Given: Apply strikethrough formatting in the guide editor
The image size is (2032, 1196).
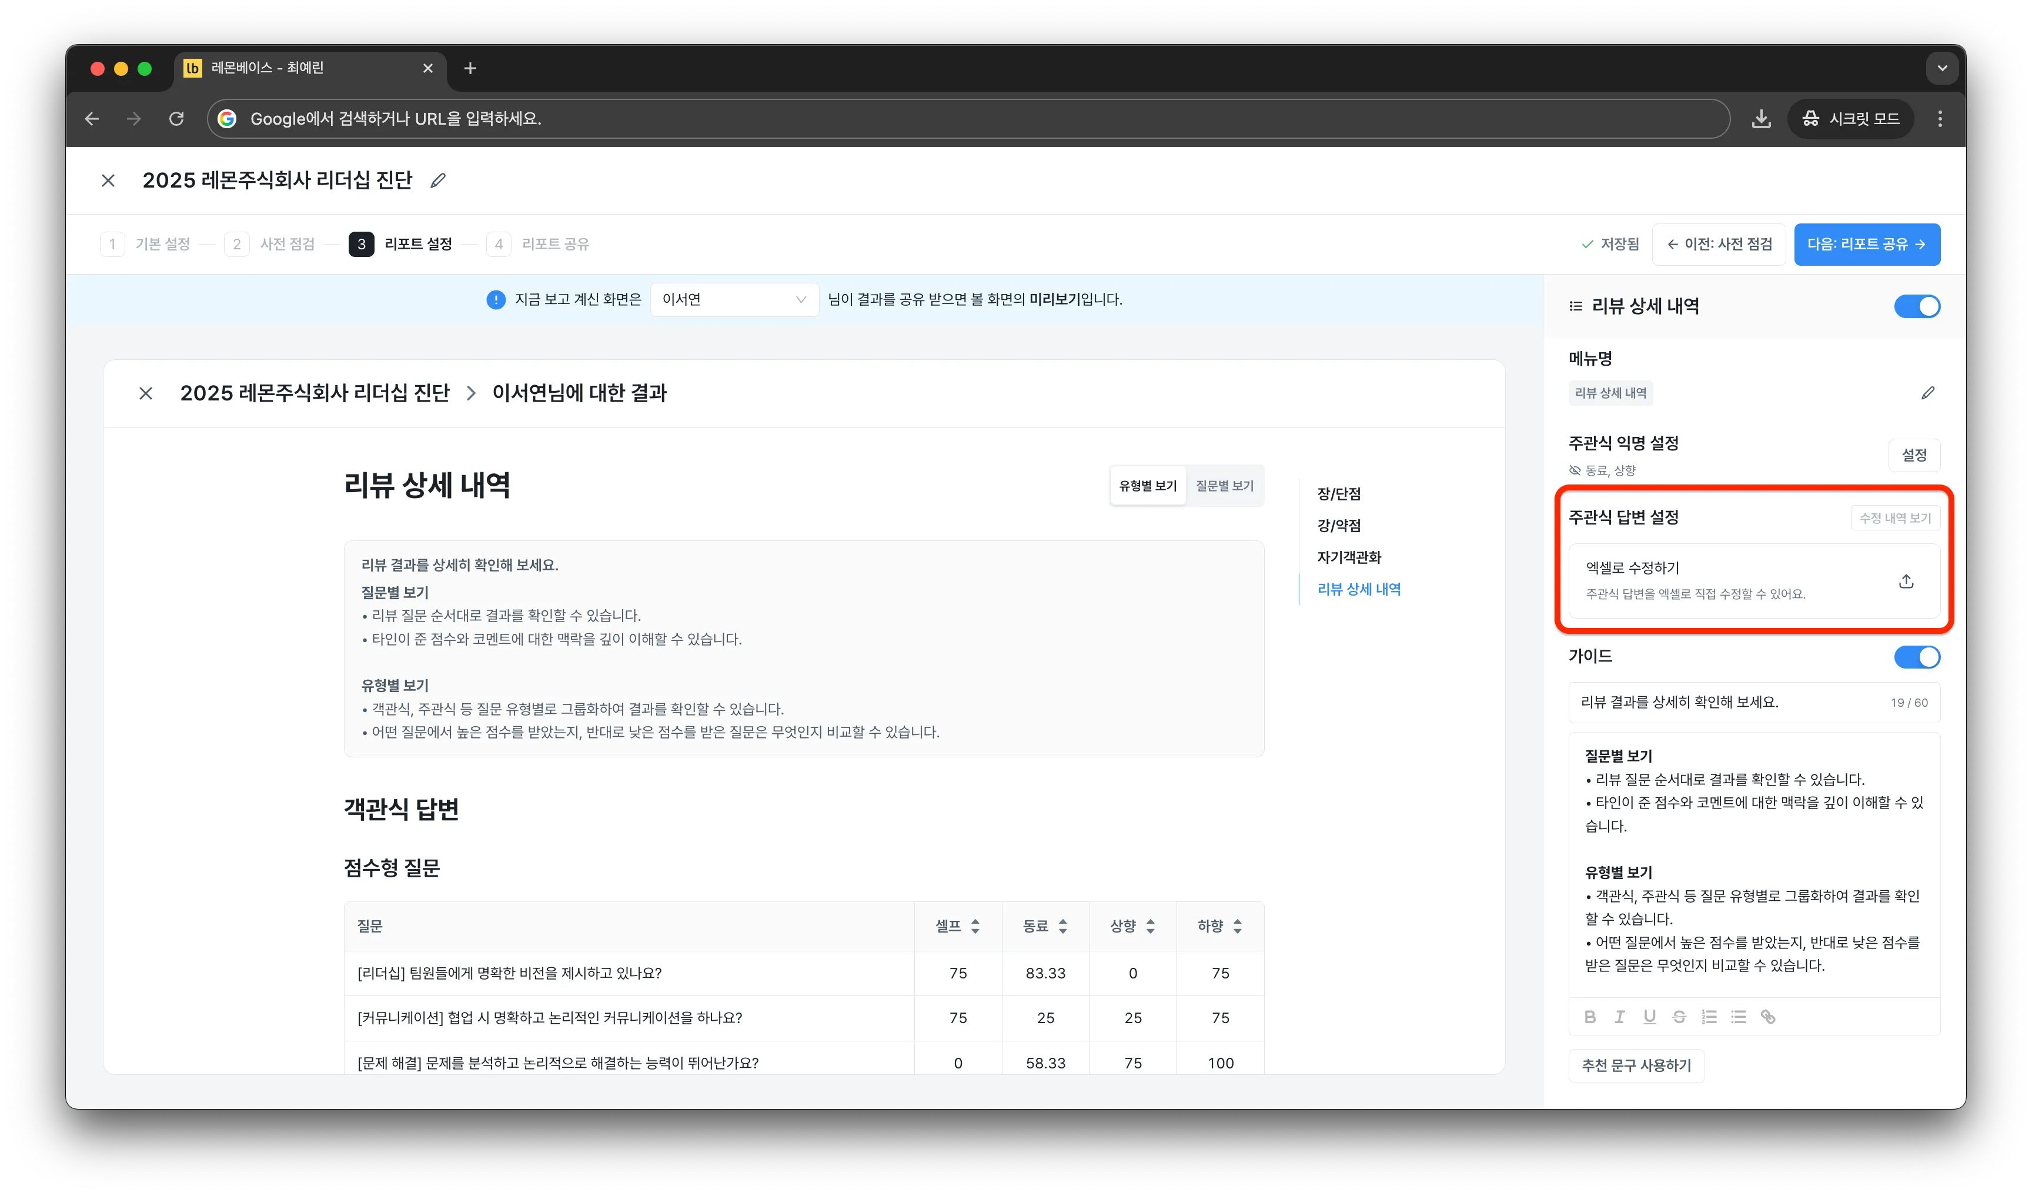Looking at the screenshot, I should point(1679,1017).
